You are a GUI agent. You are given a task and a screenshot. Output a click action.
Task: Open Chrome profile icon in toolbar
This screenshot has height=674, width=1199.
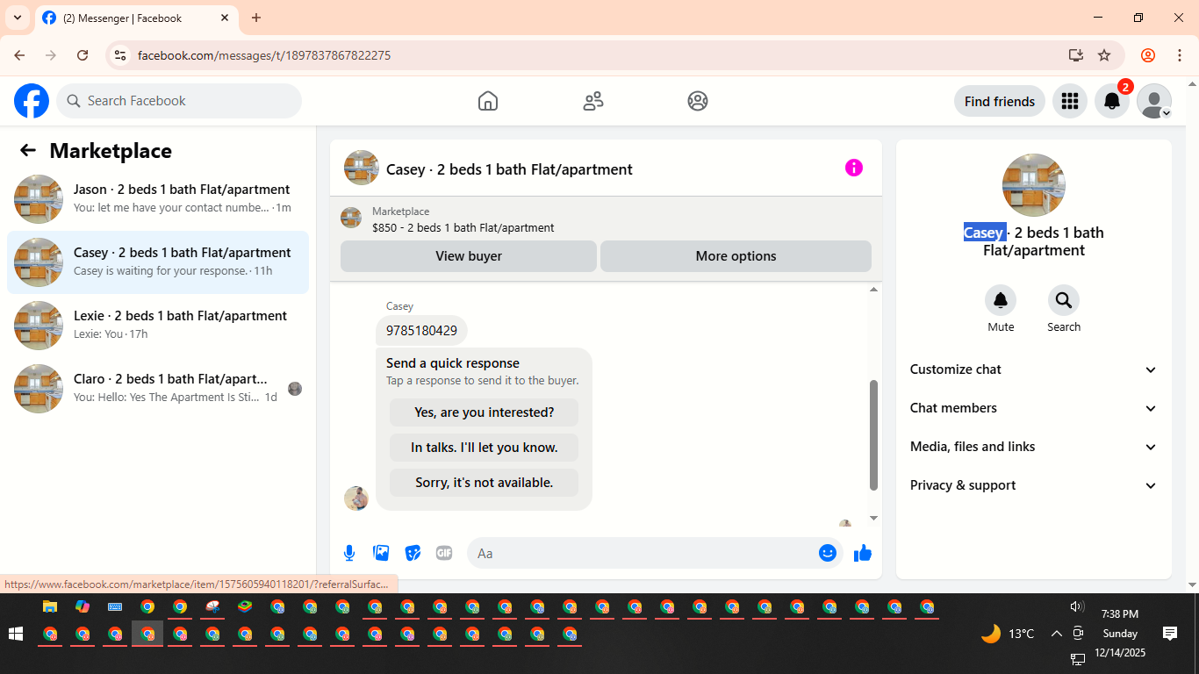[1148, 55]
